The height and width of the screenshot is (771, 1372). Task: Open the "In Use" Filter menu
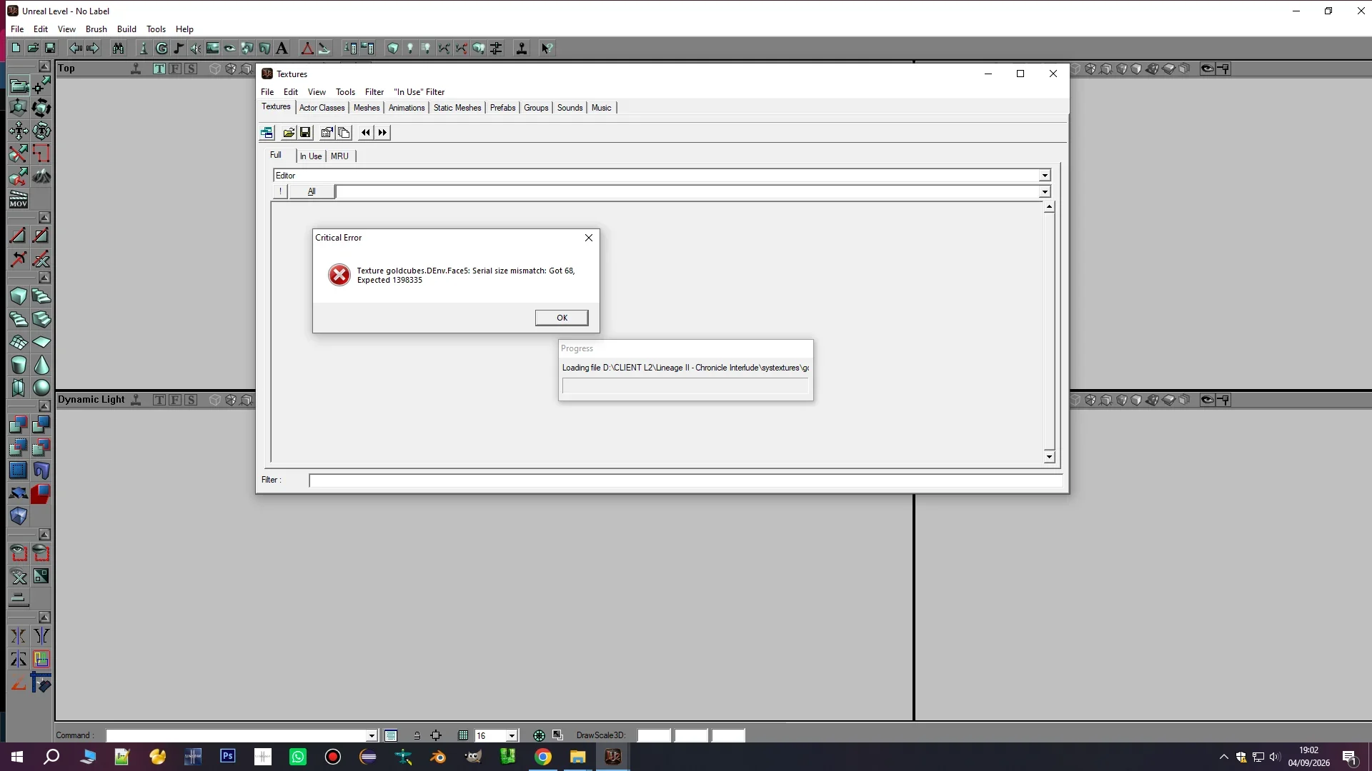[x=419, y=92]
